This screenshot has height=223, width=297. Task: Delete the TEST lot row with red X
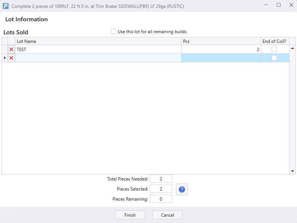pos(11,49)
